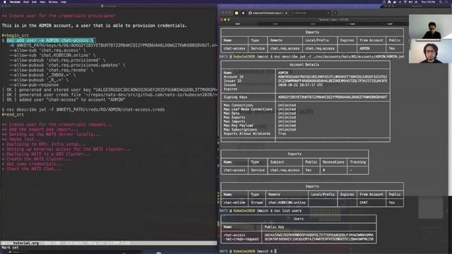
Task: Click 'chat-online' in the lower Imports table
Action: click(234, 202)
